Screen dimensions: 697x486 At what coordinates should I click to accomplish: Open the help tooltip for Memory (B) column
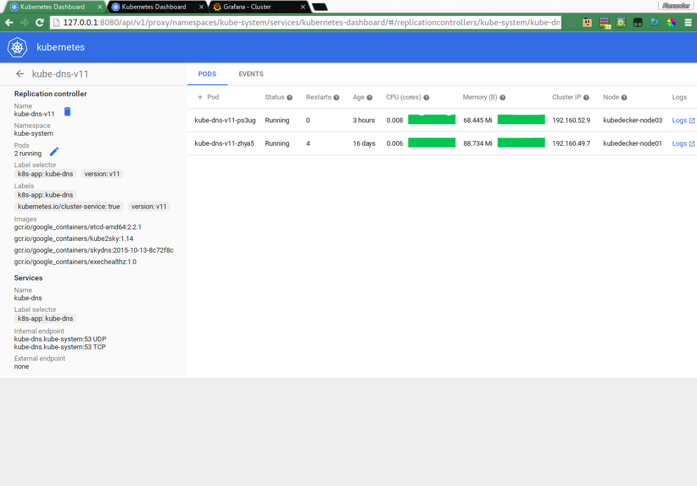[502, 97]
